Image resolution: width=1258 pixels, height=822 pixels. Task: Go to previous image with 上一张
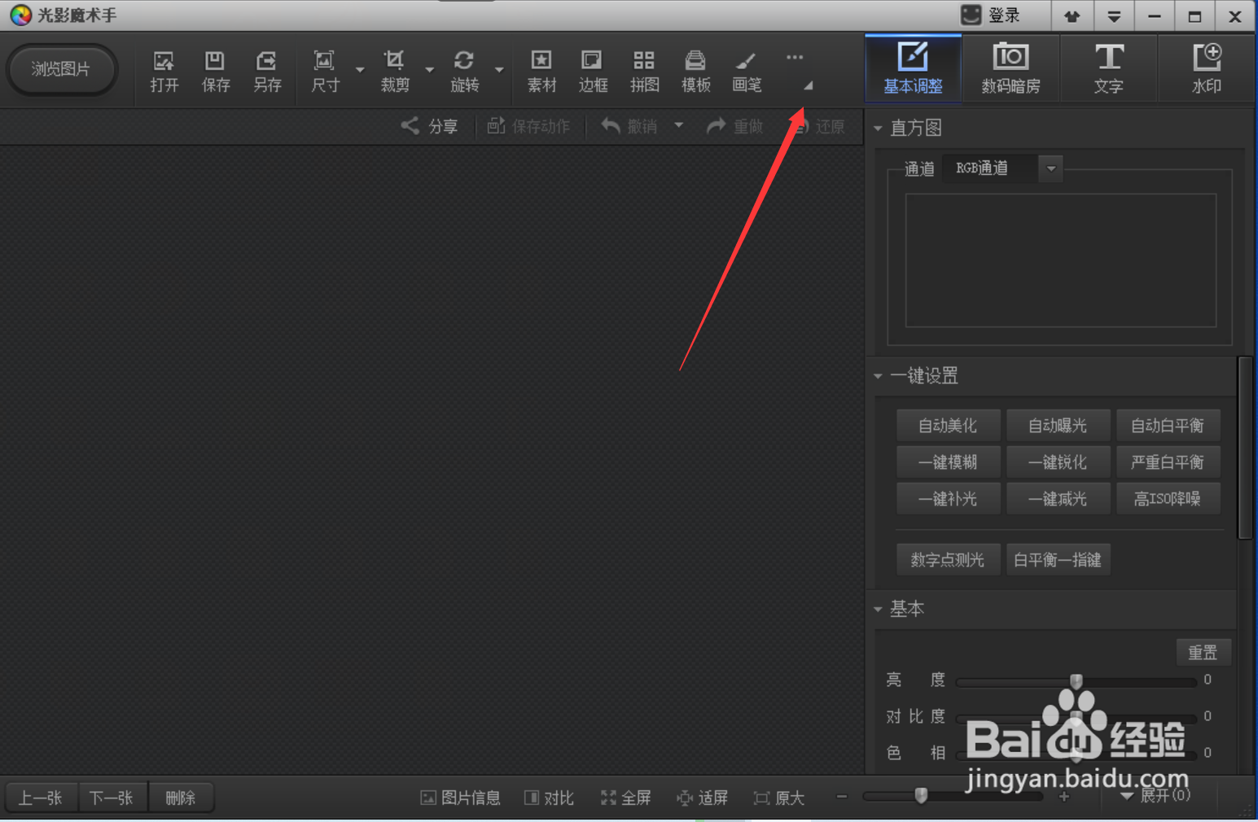[42, 798]
